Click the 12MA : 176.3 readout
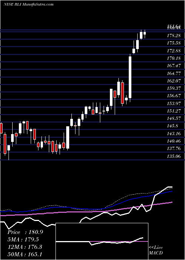 (x=25, y=247)
